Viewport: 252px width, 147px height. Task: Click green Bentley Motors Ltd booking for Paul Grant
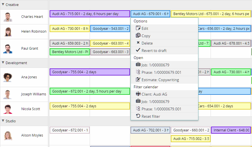pos(70,52)
